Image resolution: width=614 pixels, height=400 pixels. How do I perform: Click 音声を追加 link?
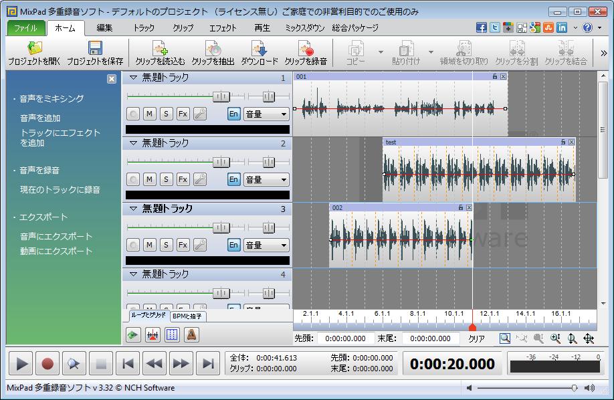[x=40, y=118]
